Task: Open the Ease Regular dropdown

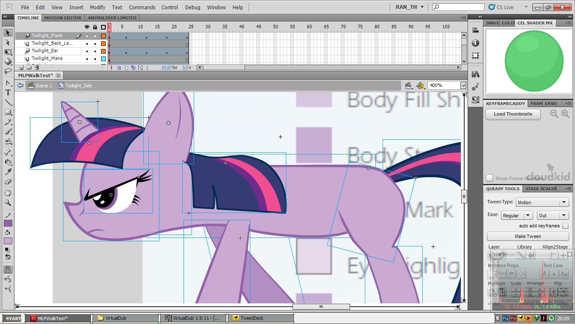Action: 517,216
